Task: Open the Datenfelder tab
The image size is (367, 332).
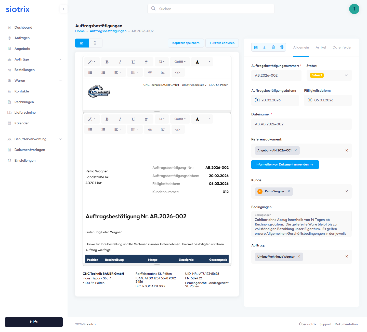Action: tap(342, 48)
